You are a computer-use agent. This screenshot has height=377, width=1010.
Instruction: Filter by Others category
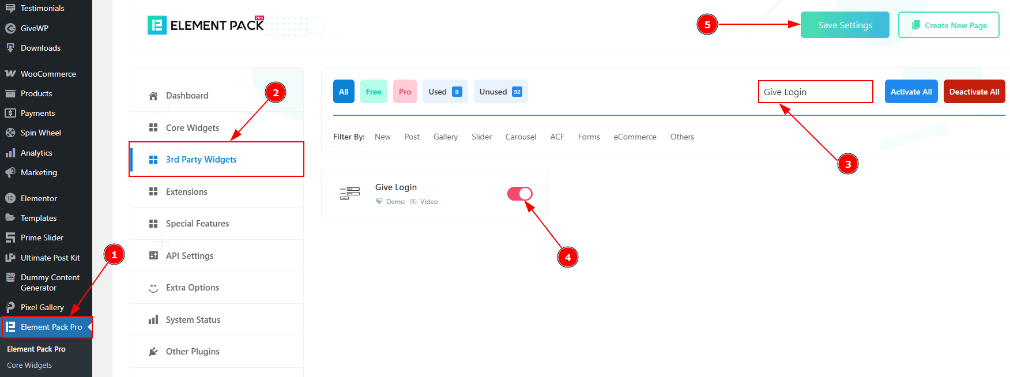[682, 137]
